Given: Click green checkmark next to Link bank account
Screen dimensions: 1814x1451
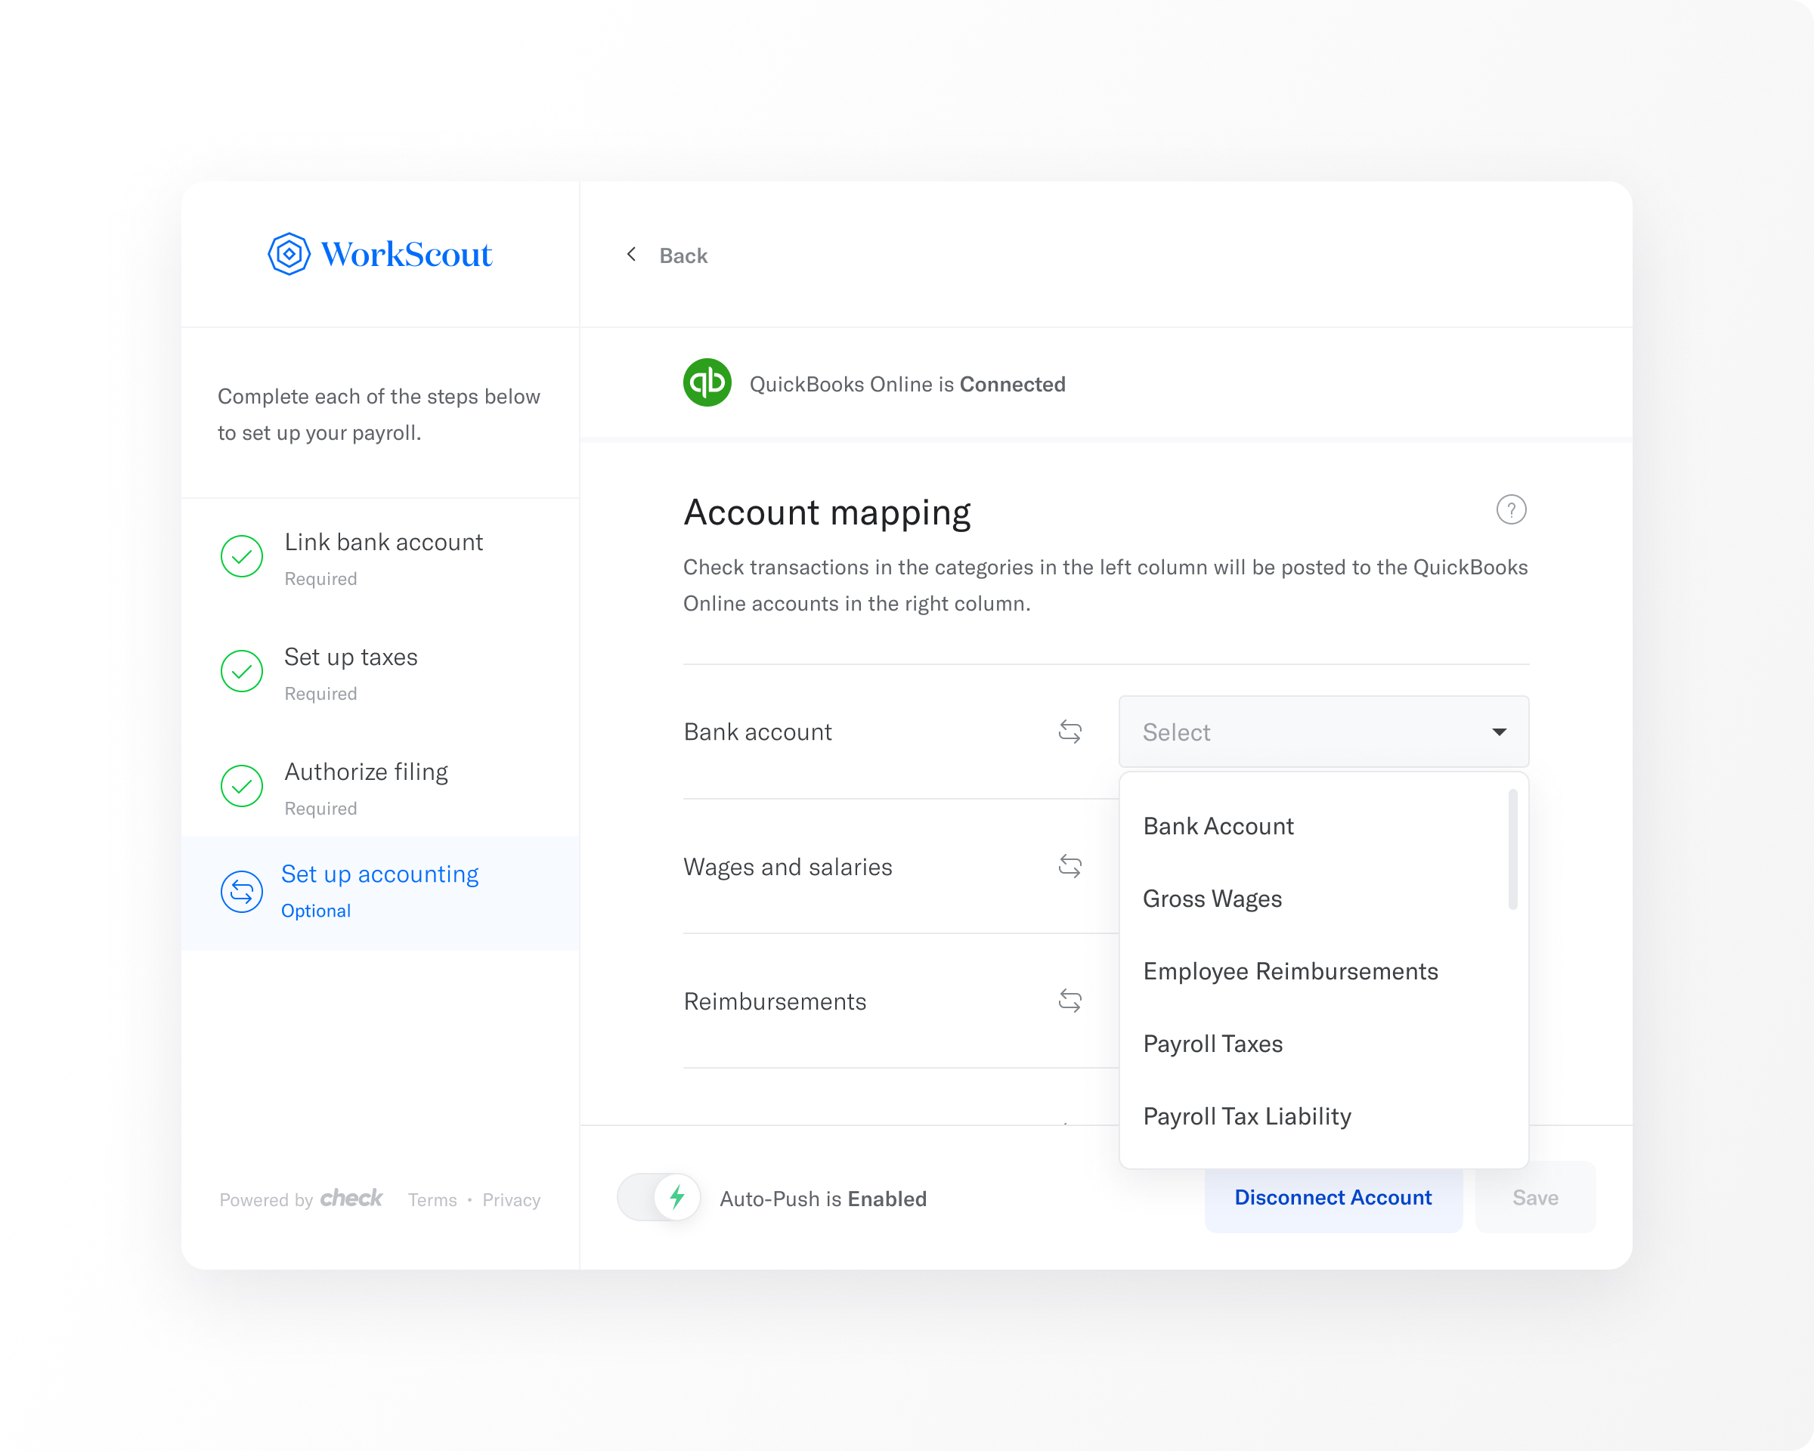Looking at the screenshot, I should point(241,557).
